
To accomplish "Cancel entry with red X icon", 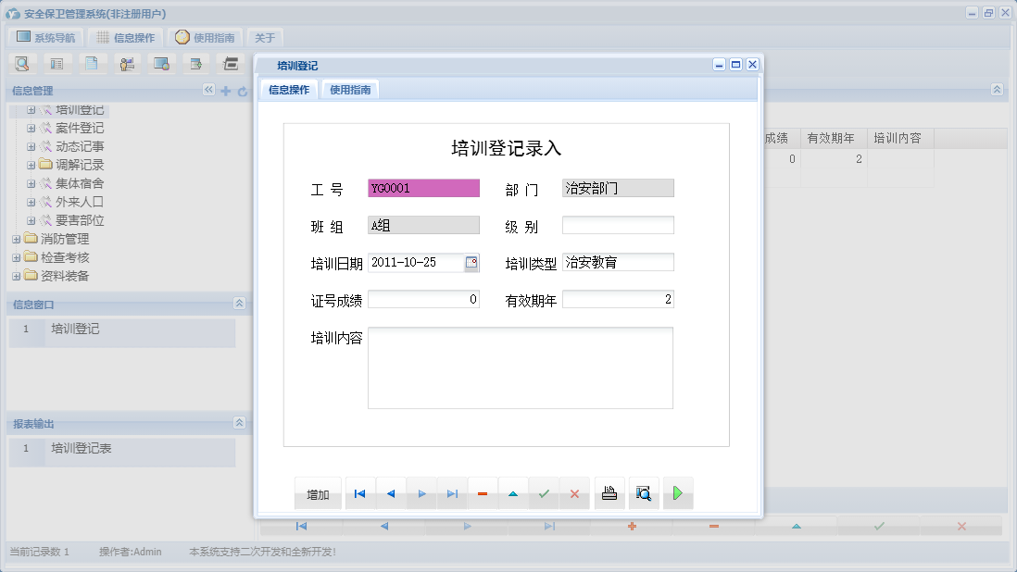I will pos(575,493).
